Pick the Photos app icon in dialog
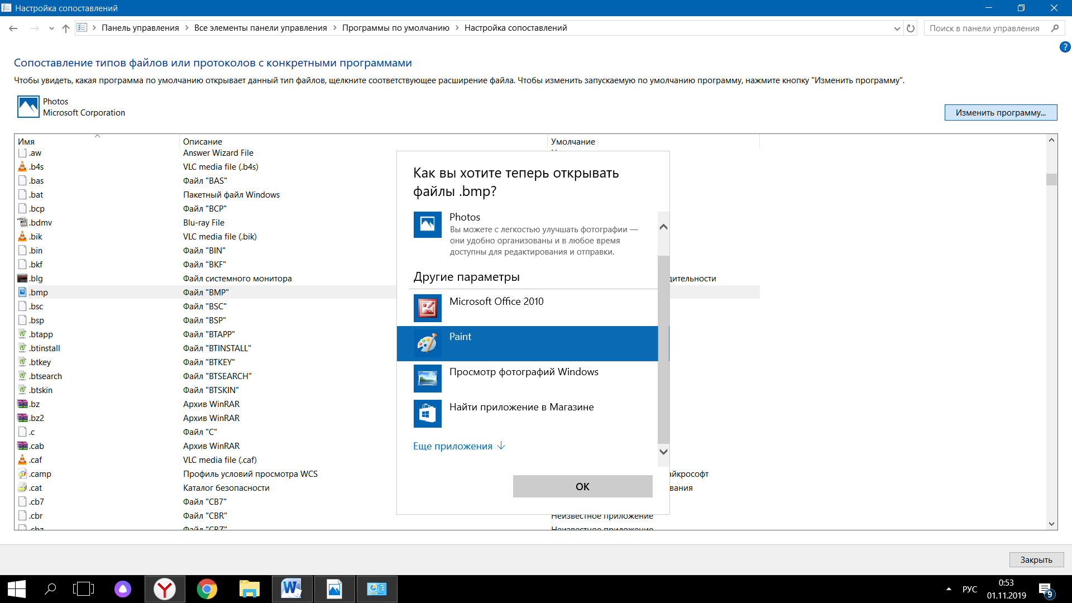Screen dimensions: 1072x603 tap(427, 224)
